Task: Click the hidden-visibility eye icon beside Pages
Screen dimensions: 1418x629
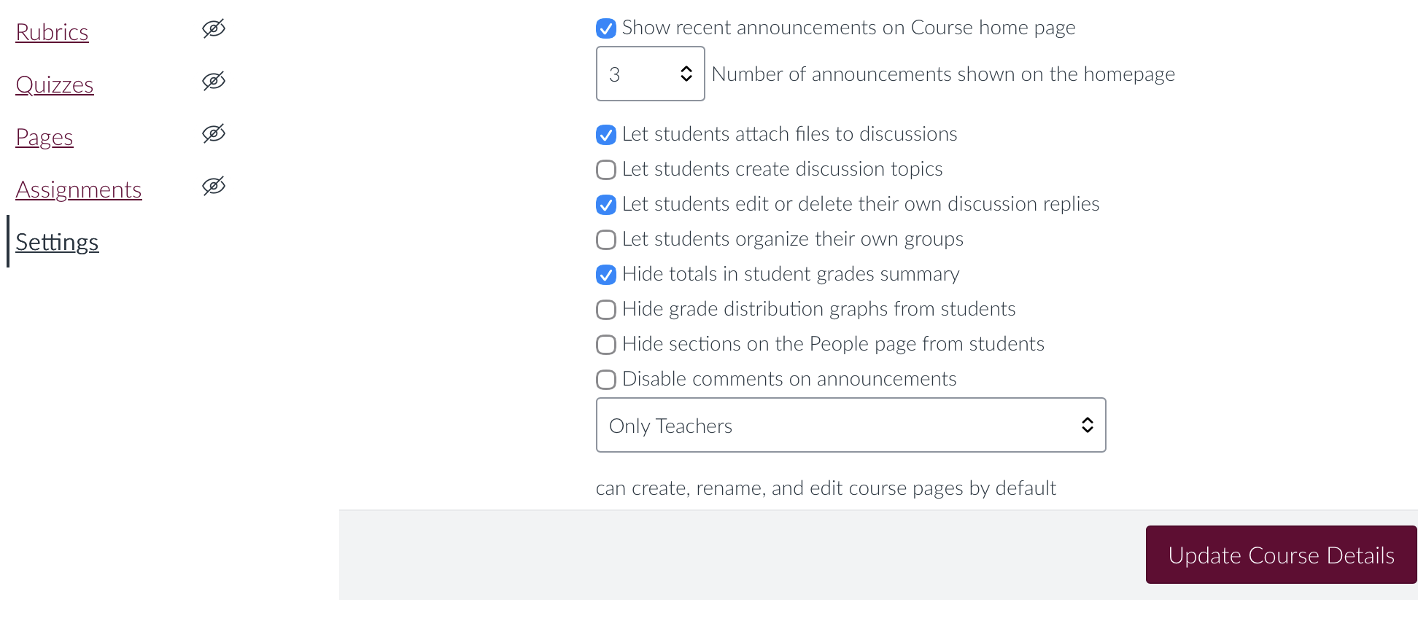Action: (212, 133)
